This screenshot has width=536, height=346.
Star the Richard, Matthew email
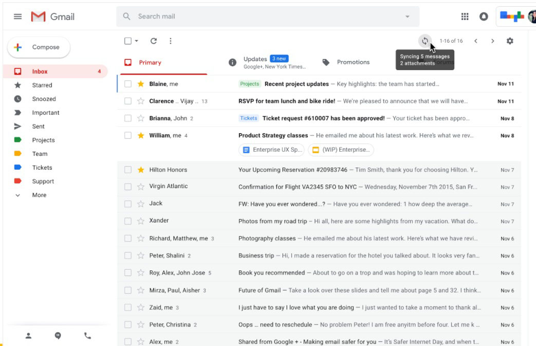click(x=140, y=239)
